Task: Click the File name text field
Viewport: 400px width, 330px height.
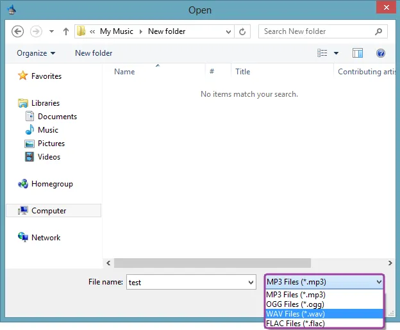Action: coord(187,283)
